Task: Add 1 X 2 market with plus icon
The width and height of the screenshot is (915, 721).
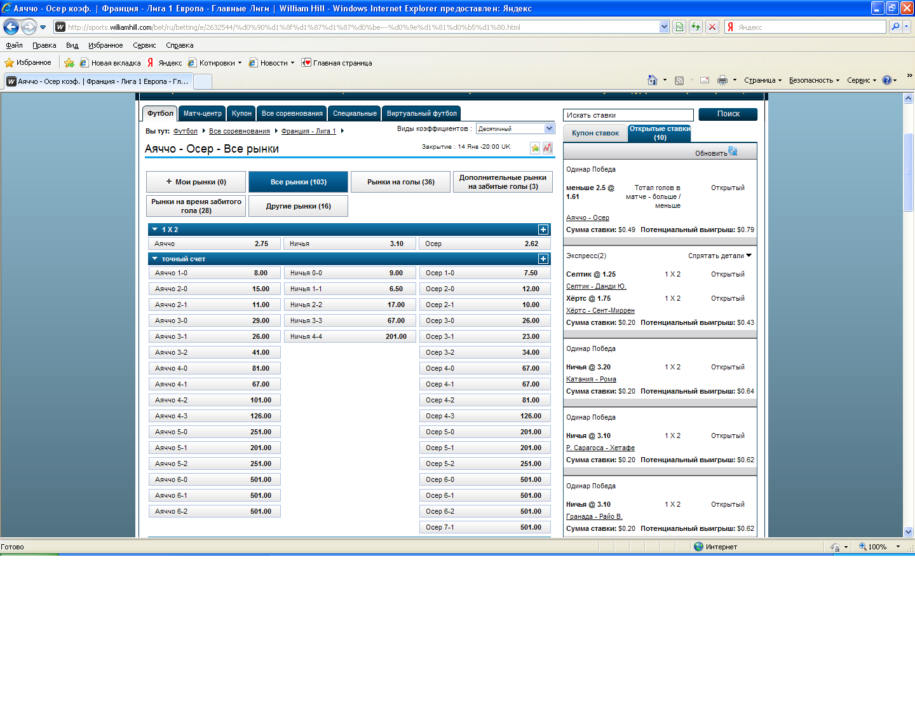Action: (x=543, y=230)
